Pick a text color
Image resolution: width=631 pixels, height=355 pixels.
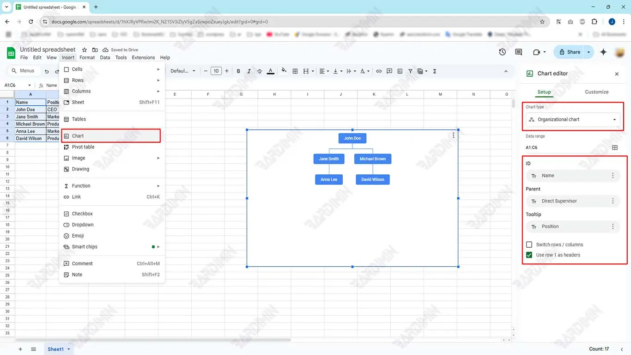[271, 71]
